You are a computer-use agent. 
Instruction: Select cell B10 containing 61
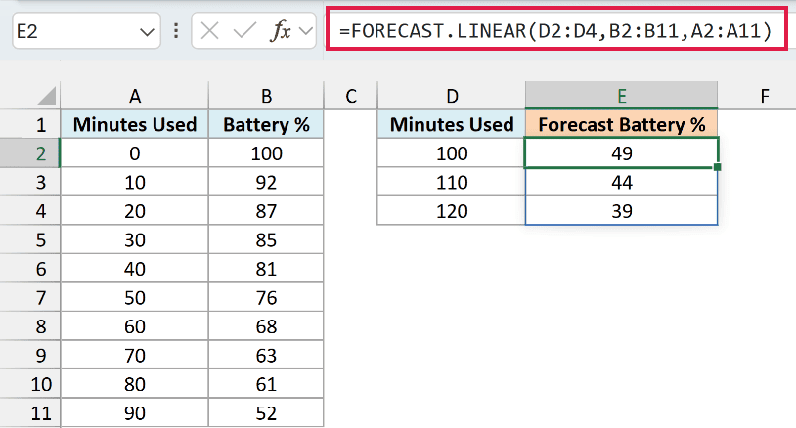(266, 384)
